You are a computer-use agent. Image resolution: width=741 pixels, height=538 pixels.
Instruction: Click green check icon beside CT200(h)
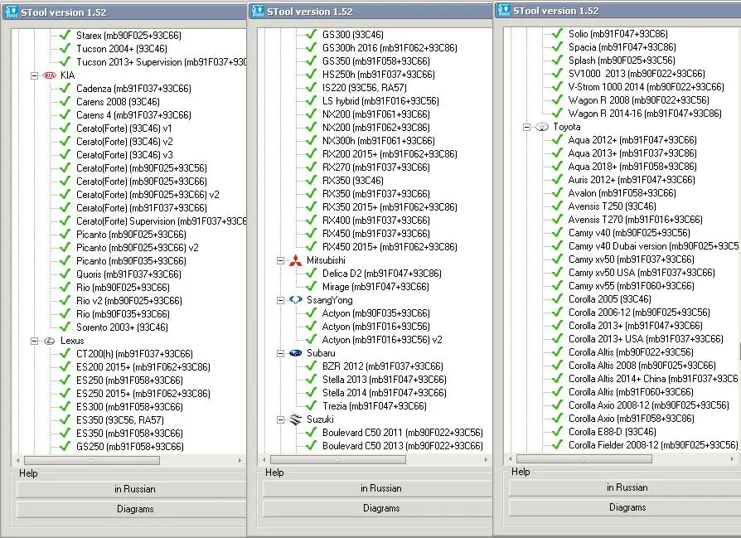tap(65, 354)
